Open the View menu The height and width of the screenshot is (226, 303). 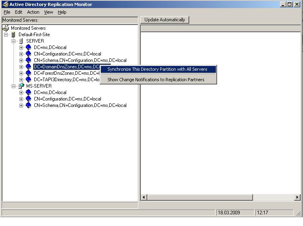tap(48, 12)
